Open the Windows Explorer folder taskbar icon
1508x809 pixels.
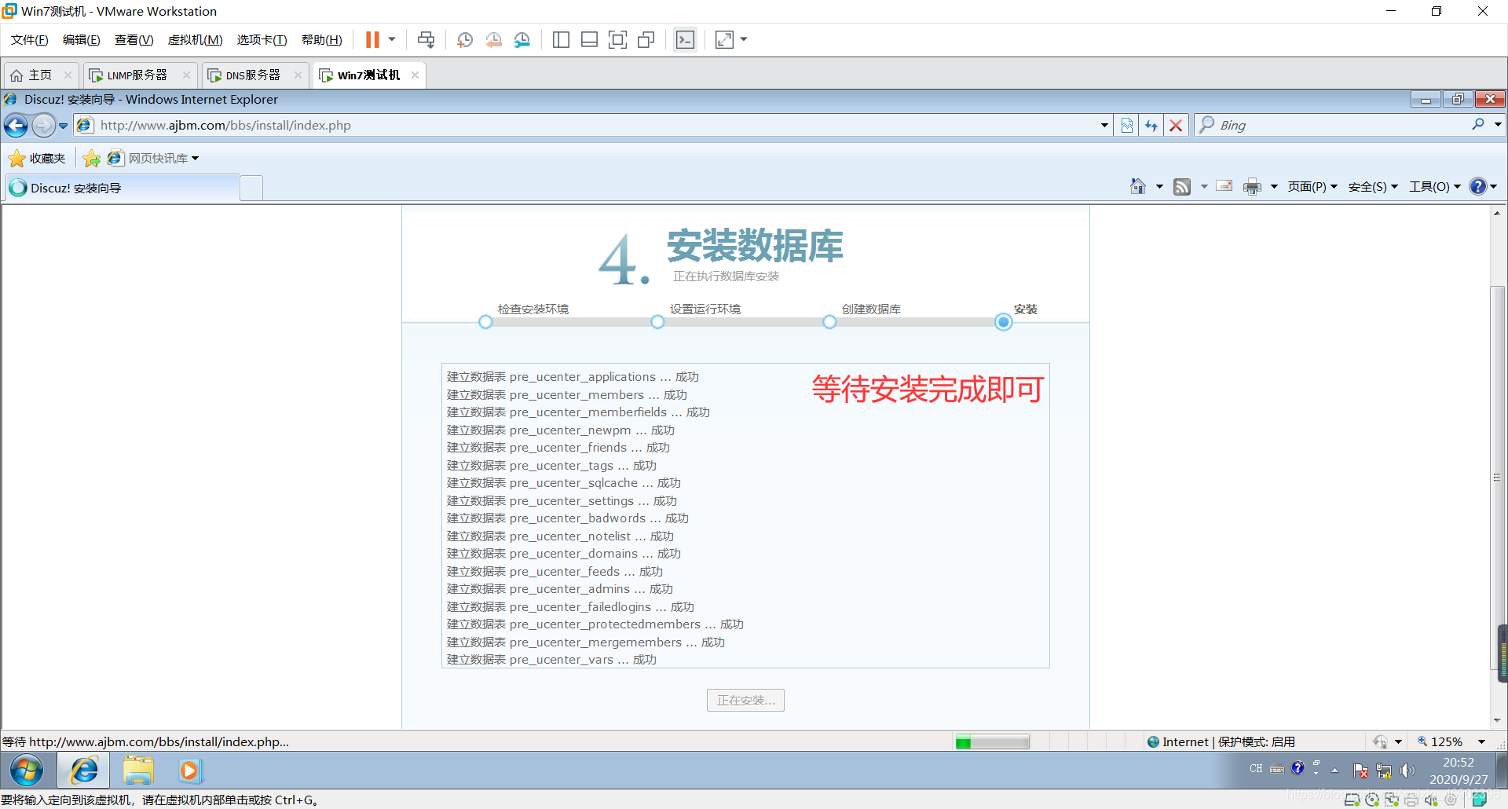click(x=137, y=771)
